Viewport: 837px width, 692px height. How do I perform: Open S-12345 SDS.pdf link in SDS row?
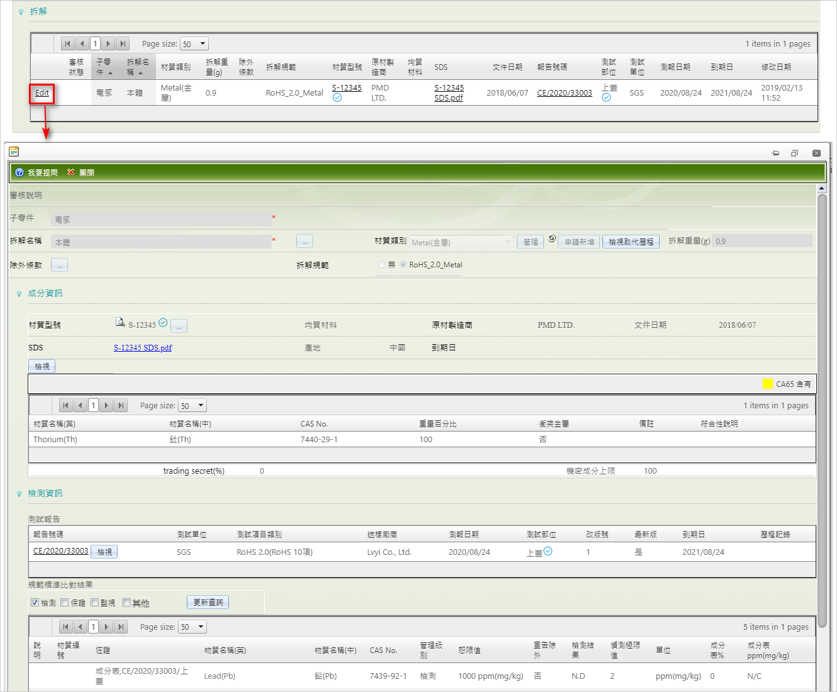click(x=143, y=348)
